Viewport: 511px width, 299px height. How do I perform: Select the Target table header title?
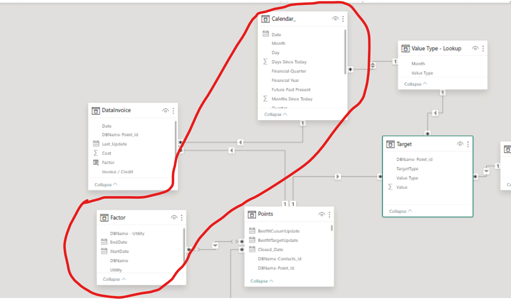[x=404, y=144]
